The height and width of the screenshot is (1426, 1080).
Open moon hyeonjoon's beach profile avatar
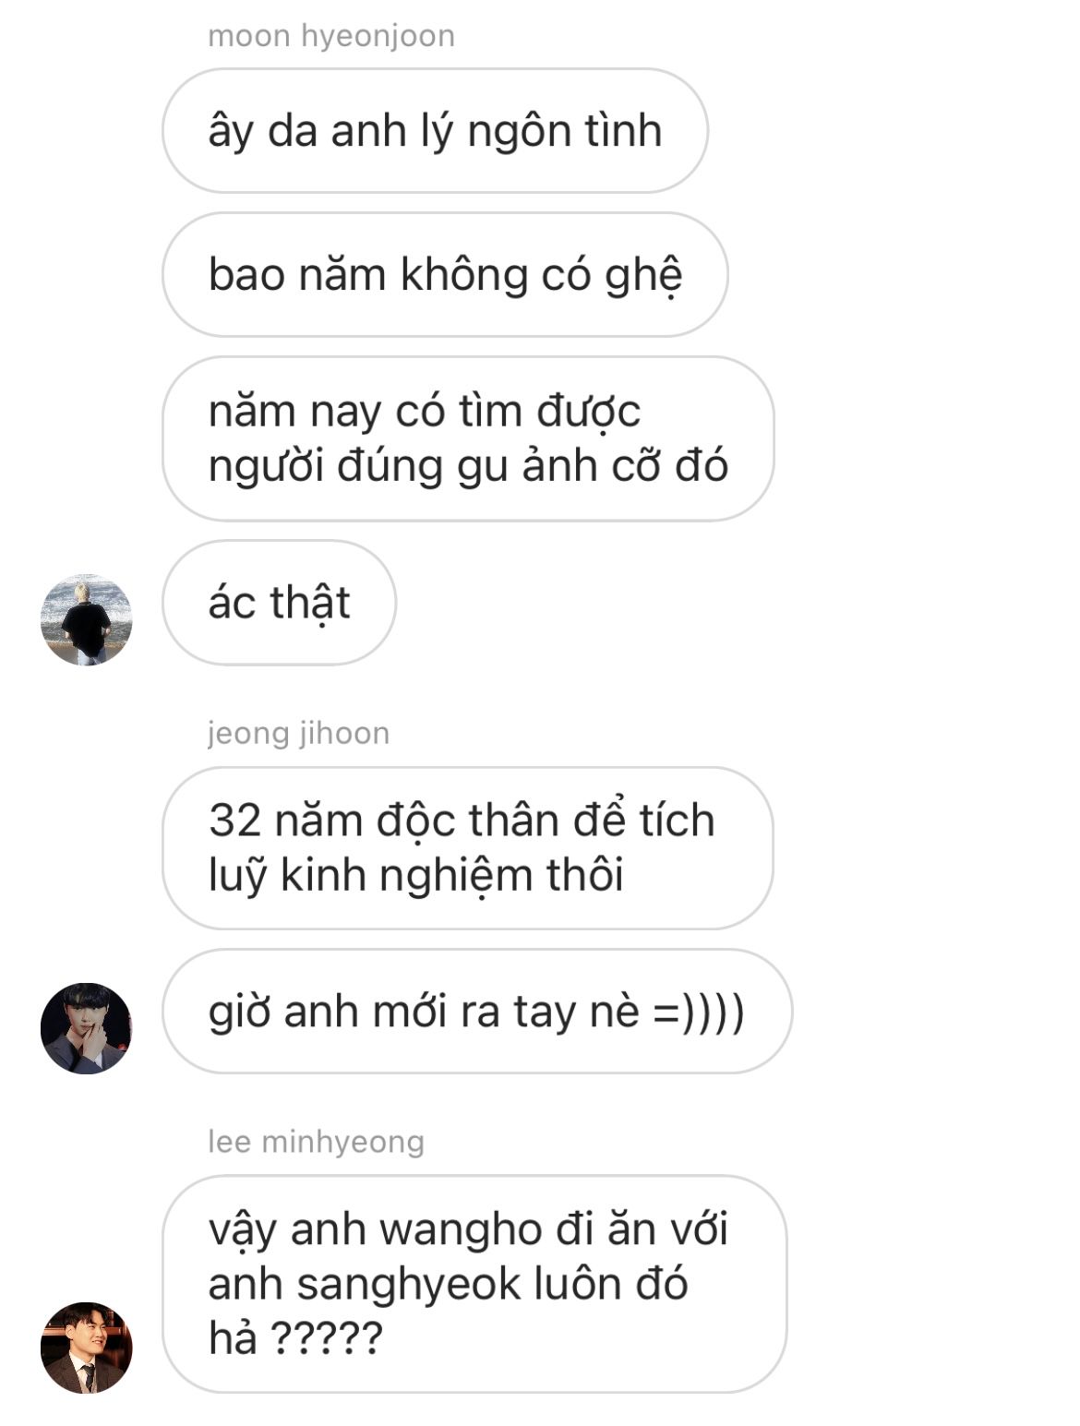tap(86, 619)
